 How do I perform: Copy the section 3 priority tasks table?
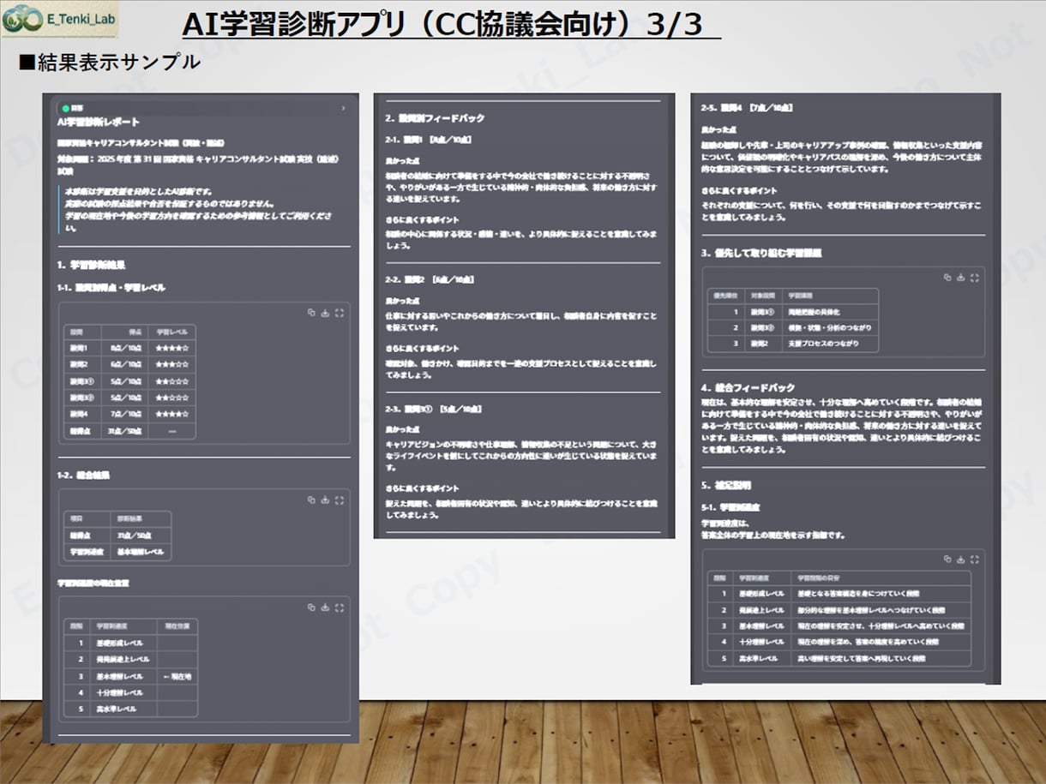coord(947,277)
